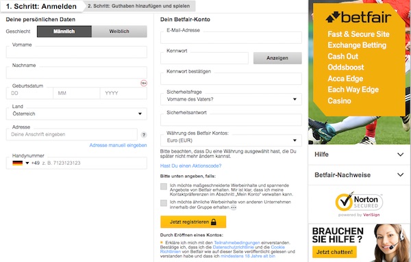
Task: Check the Betfair tailored offers checkbox
Action: point(164,186)
